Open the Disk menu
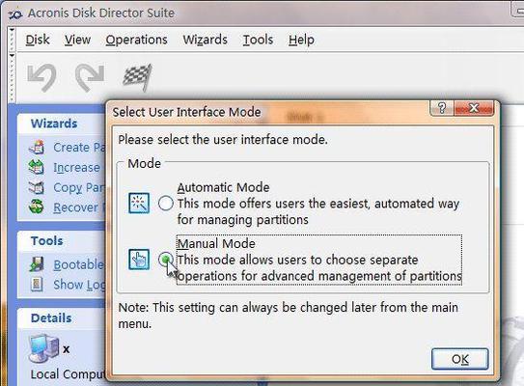The height and width of the screenshot is (386, 524). tap(38, 40)
